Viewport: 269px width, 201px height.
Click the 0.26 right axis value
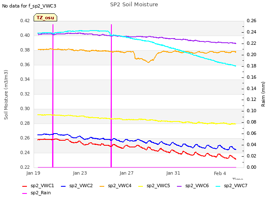point(251,21)
